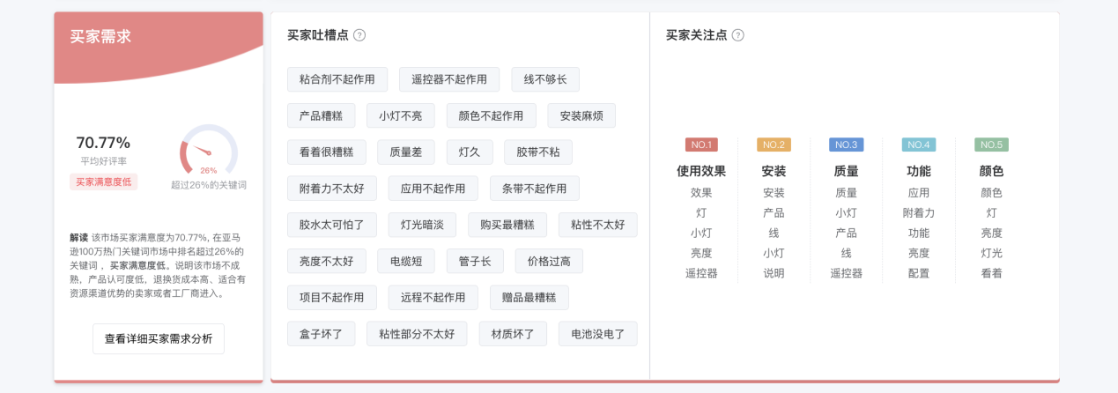Screen dimensions: 1118x393
Task: Select the 粘合剂不起作用 tag
Action: click(337, 79)
